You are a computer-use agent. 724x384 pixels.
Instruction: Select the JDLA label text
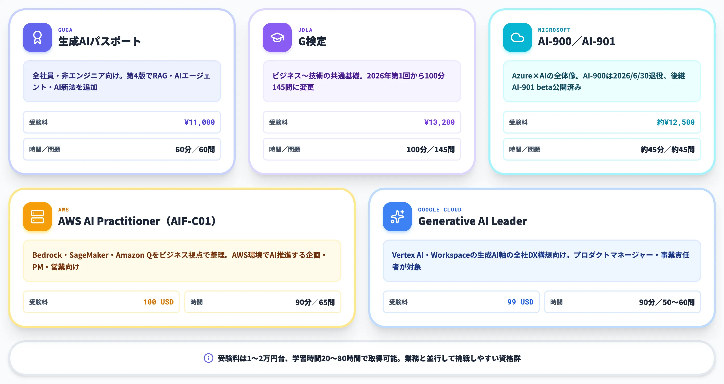tap(305, 30)
